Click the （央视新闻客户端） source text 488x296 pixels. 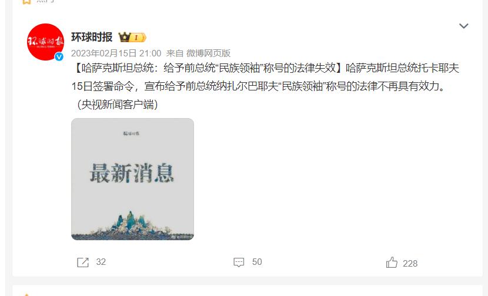click(x=117, y=105)
